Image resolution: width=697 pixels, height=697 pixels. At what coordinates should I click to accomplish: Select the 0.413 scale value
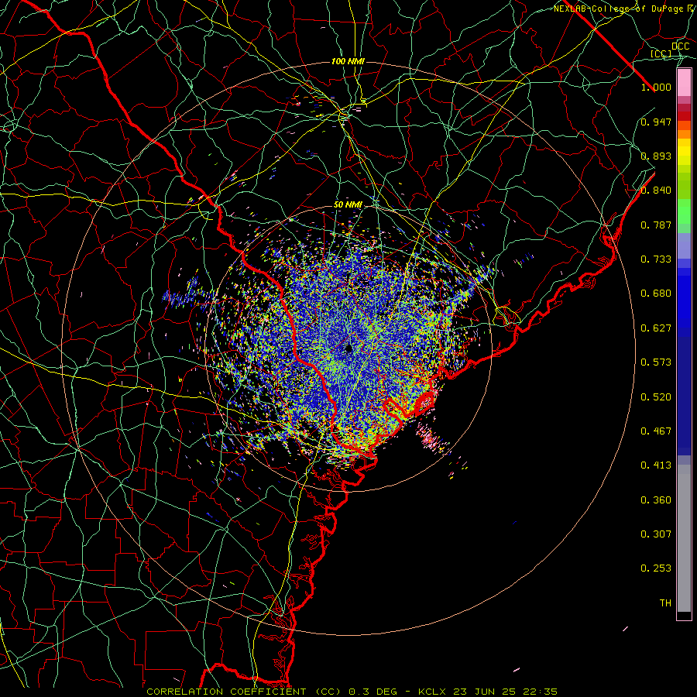point(656,465)
